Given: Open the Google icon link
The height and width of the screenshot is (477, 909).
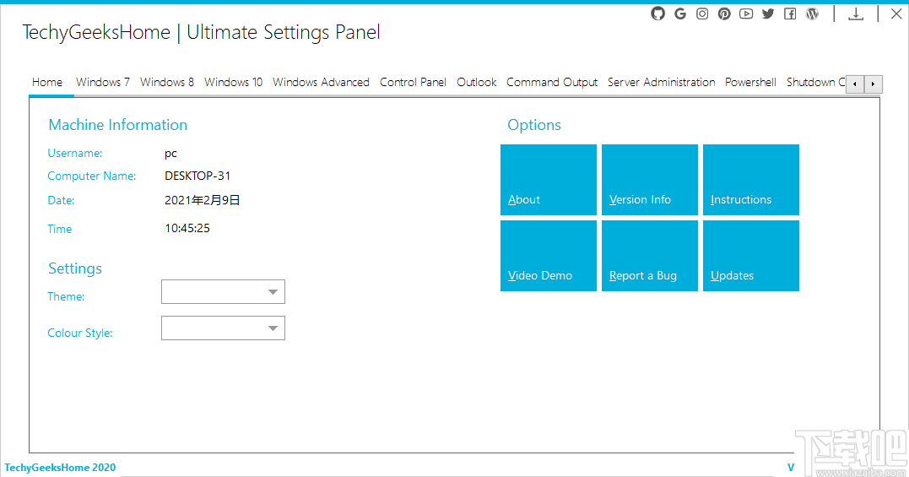Looking at the screenshot, I should pyautogui.click(x=680, y=14).
